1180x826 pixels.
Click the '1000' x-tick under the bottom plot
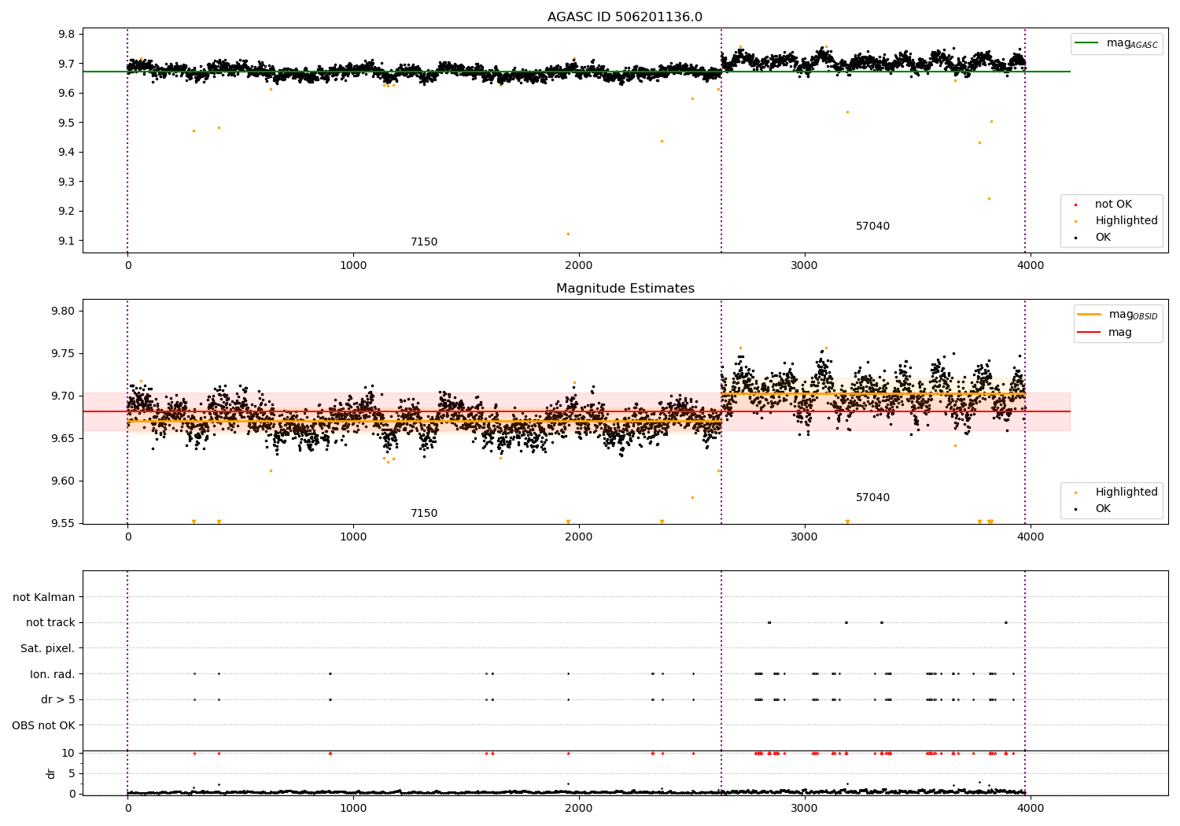click(353, 808)
